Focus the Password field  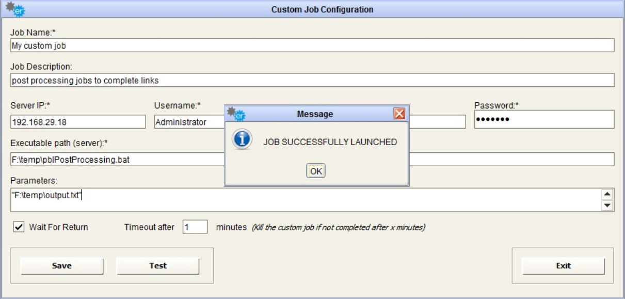(x=544, y=120)
